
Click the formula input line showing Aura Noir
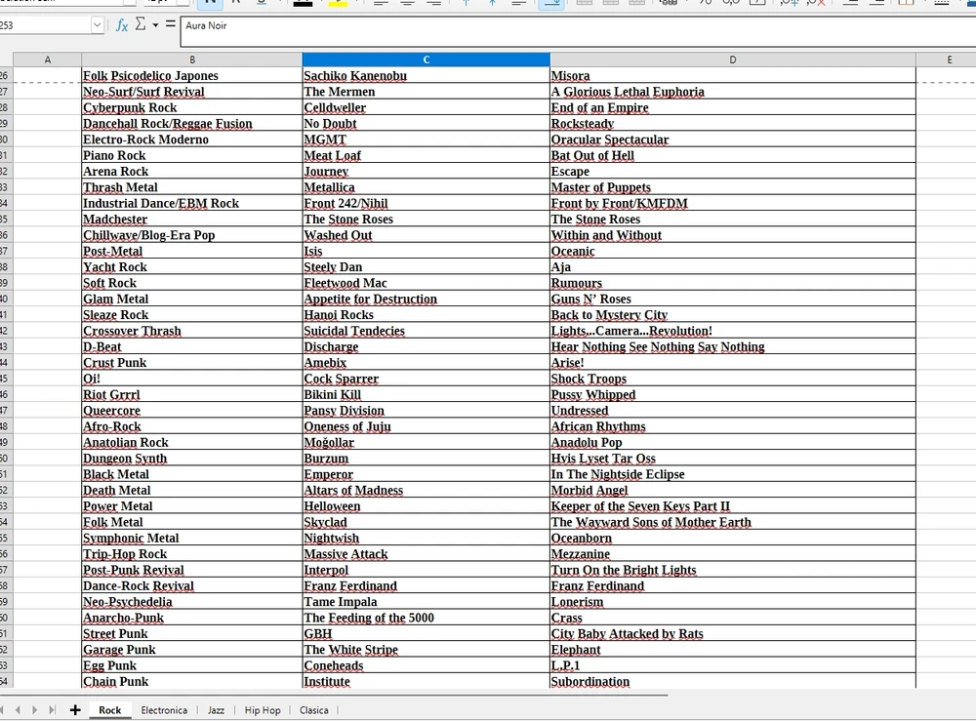(578, 32)
